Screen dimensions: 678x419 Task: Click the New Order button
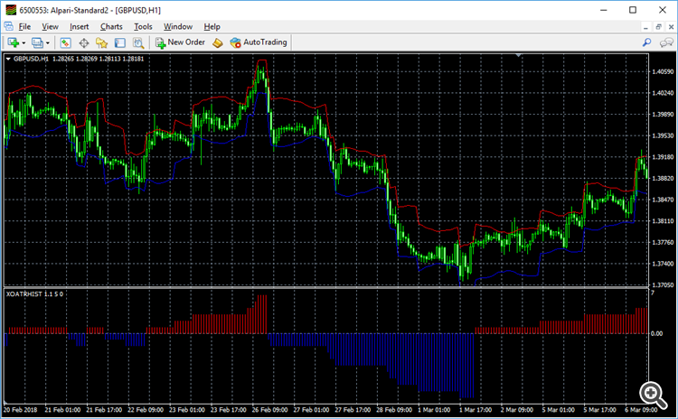click(x=180, y=42)
